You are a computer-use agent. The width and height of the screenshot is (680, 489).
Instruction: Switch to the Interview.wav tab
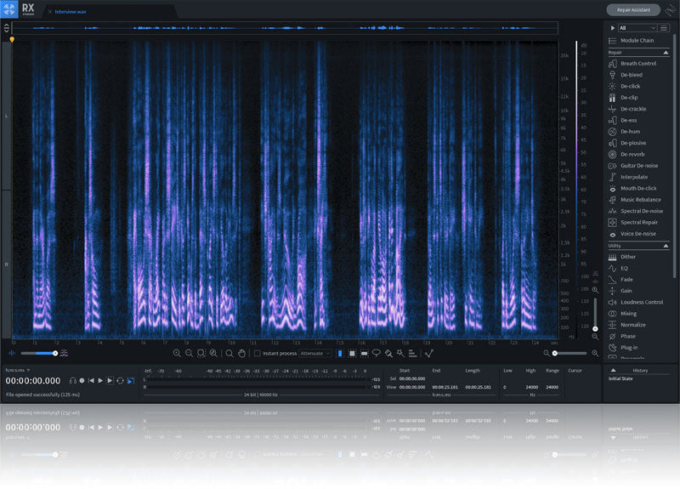coord(71,12)
